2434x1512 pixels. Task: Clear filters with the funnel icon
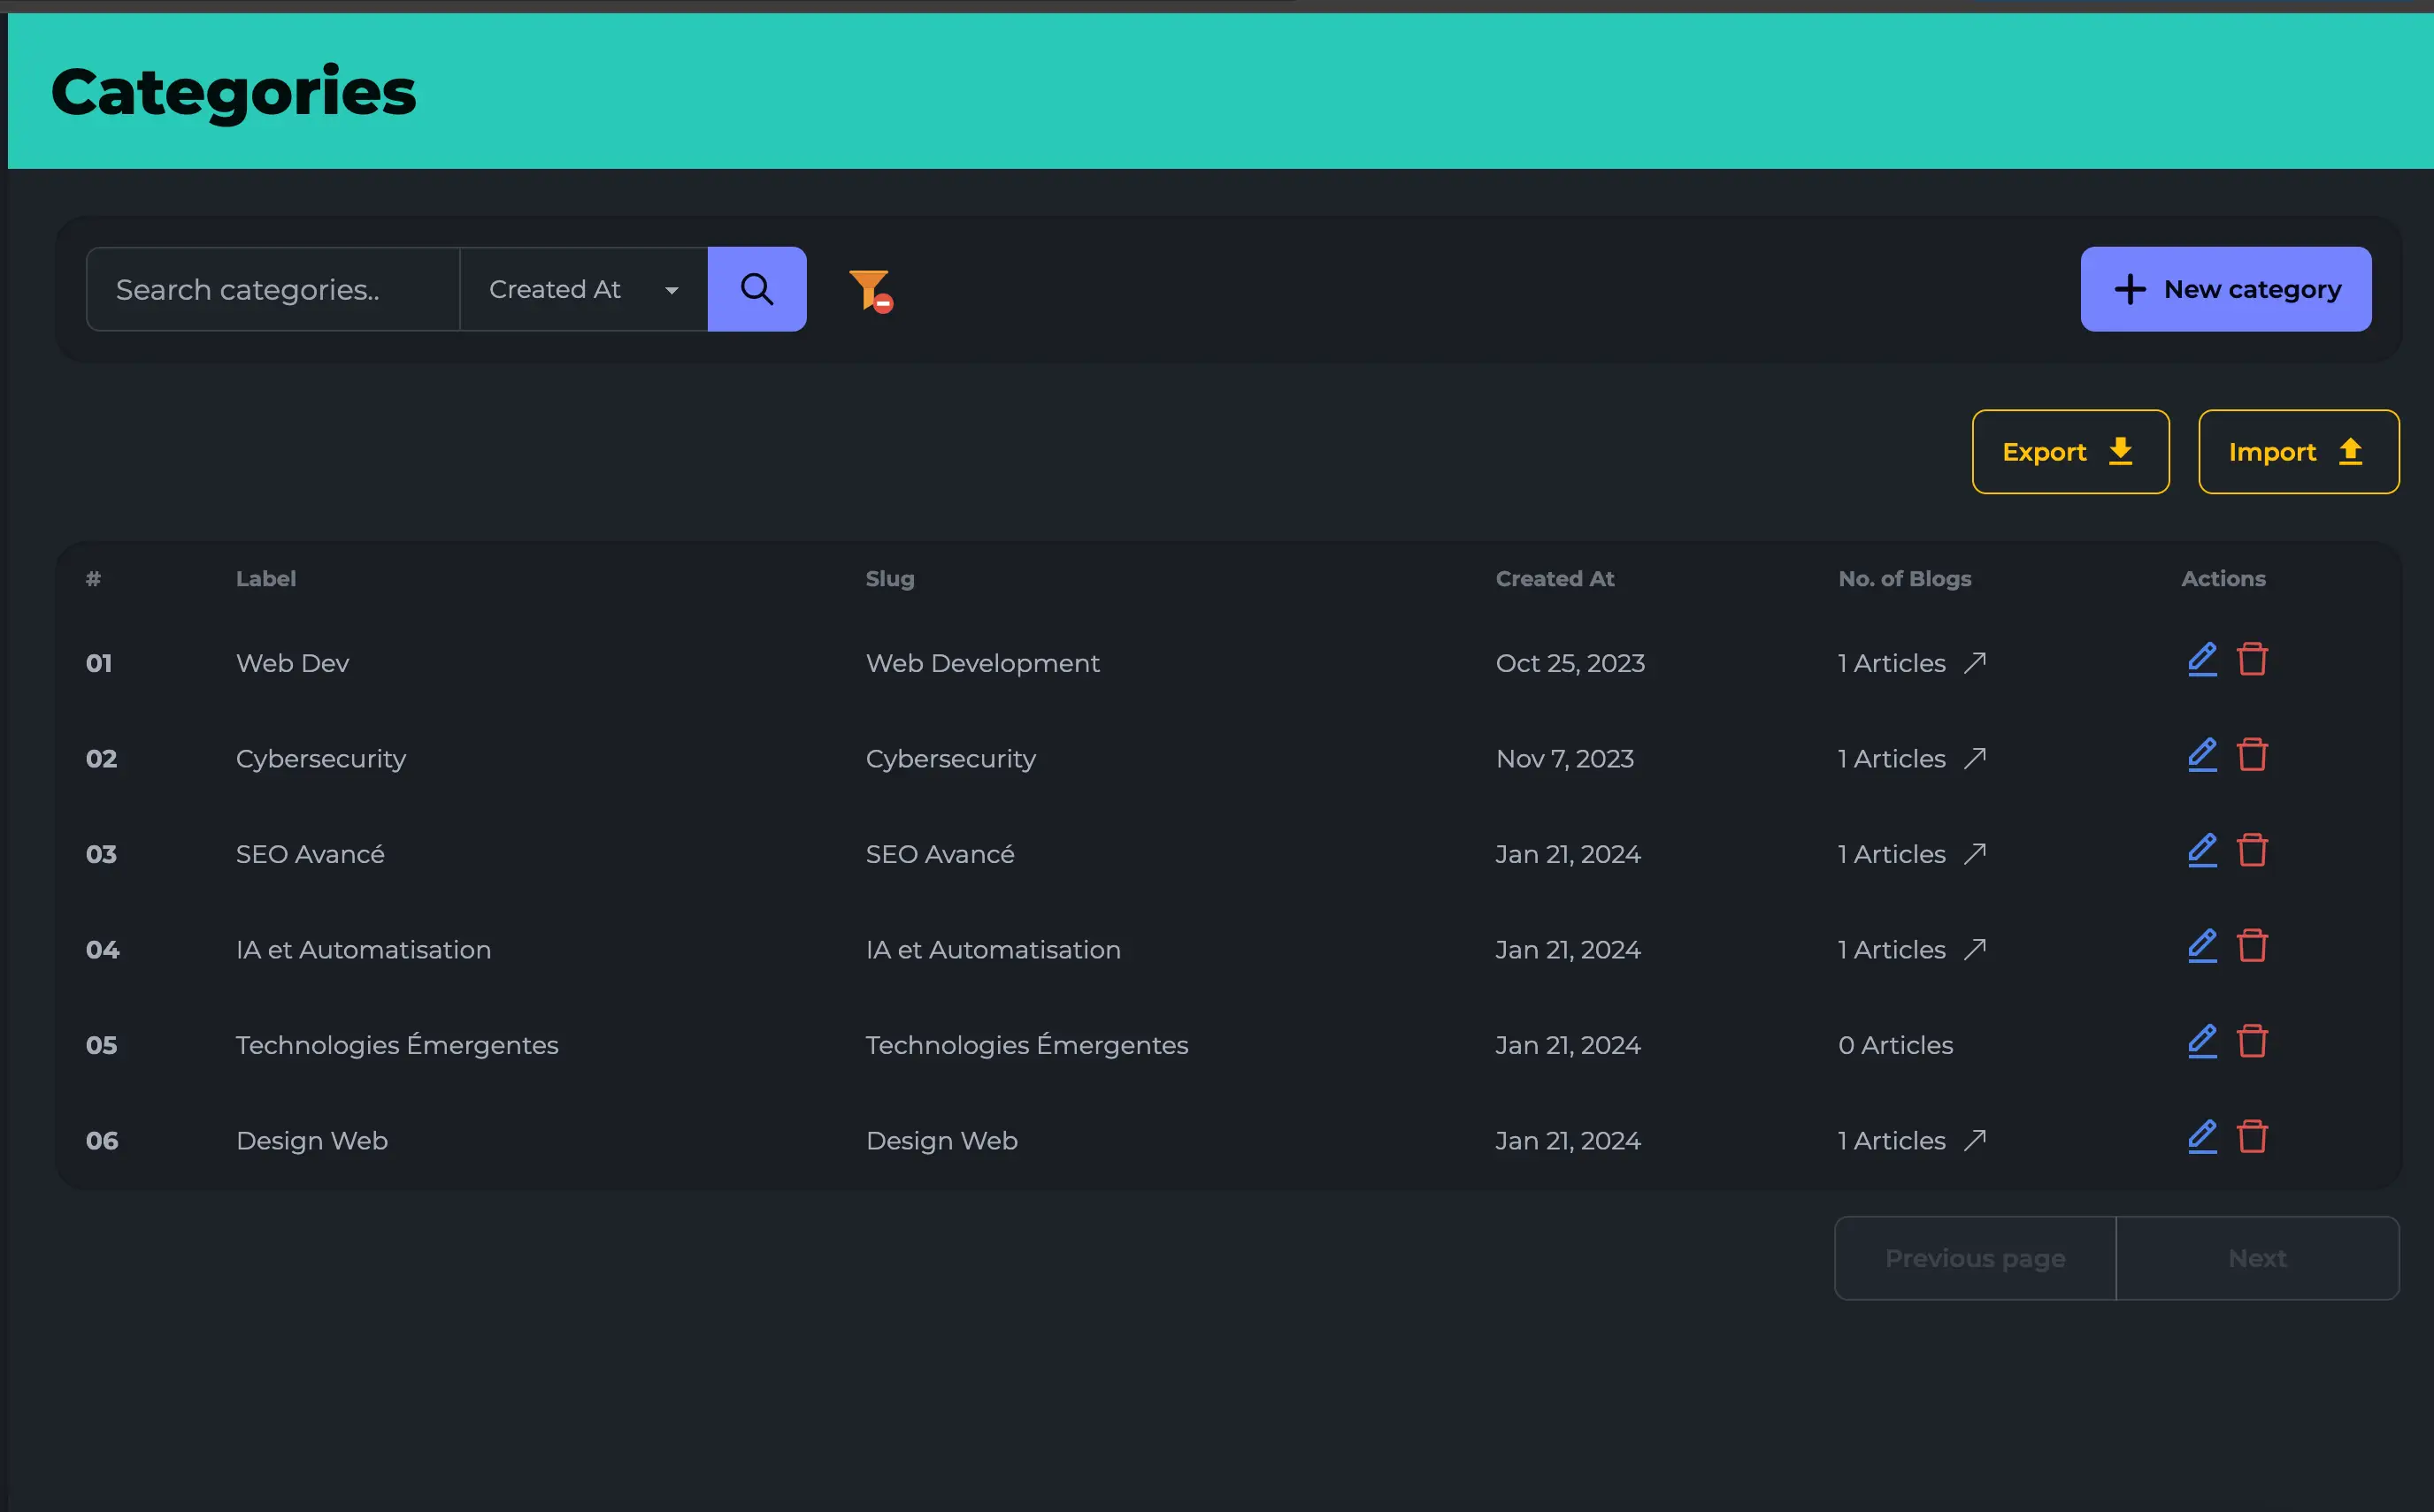click(870, 290)
